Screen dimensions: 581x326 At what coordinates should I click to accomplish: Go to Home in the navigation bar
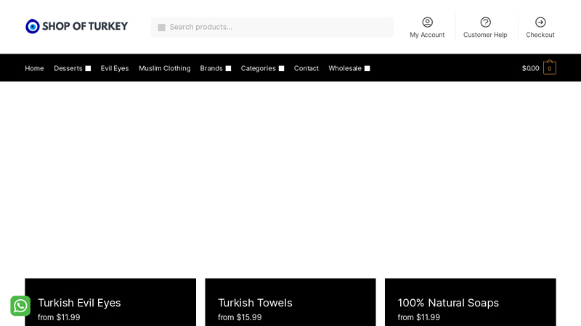point(34,68)
